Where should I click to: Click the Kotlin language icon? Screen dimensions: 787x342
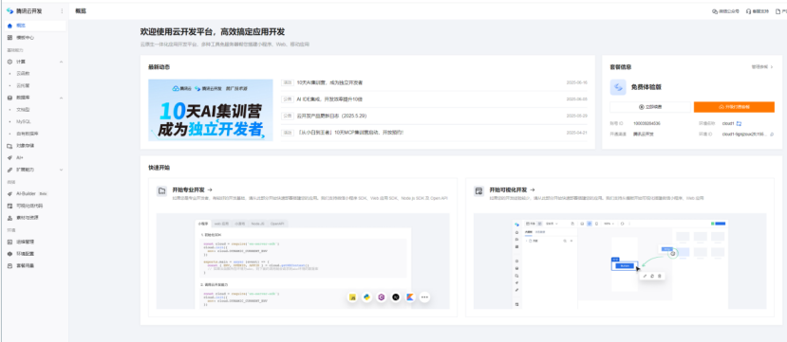(x=410, y=297)
